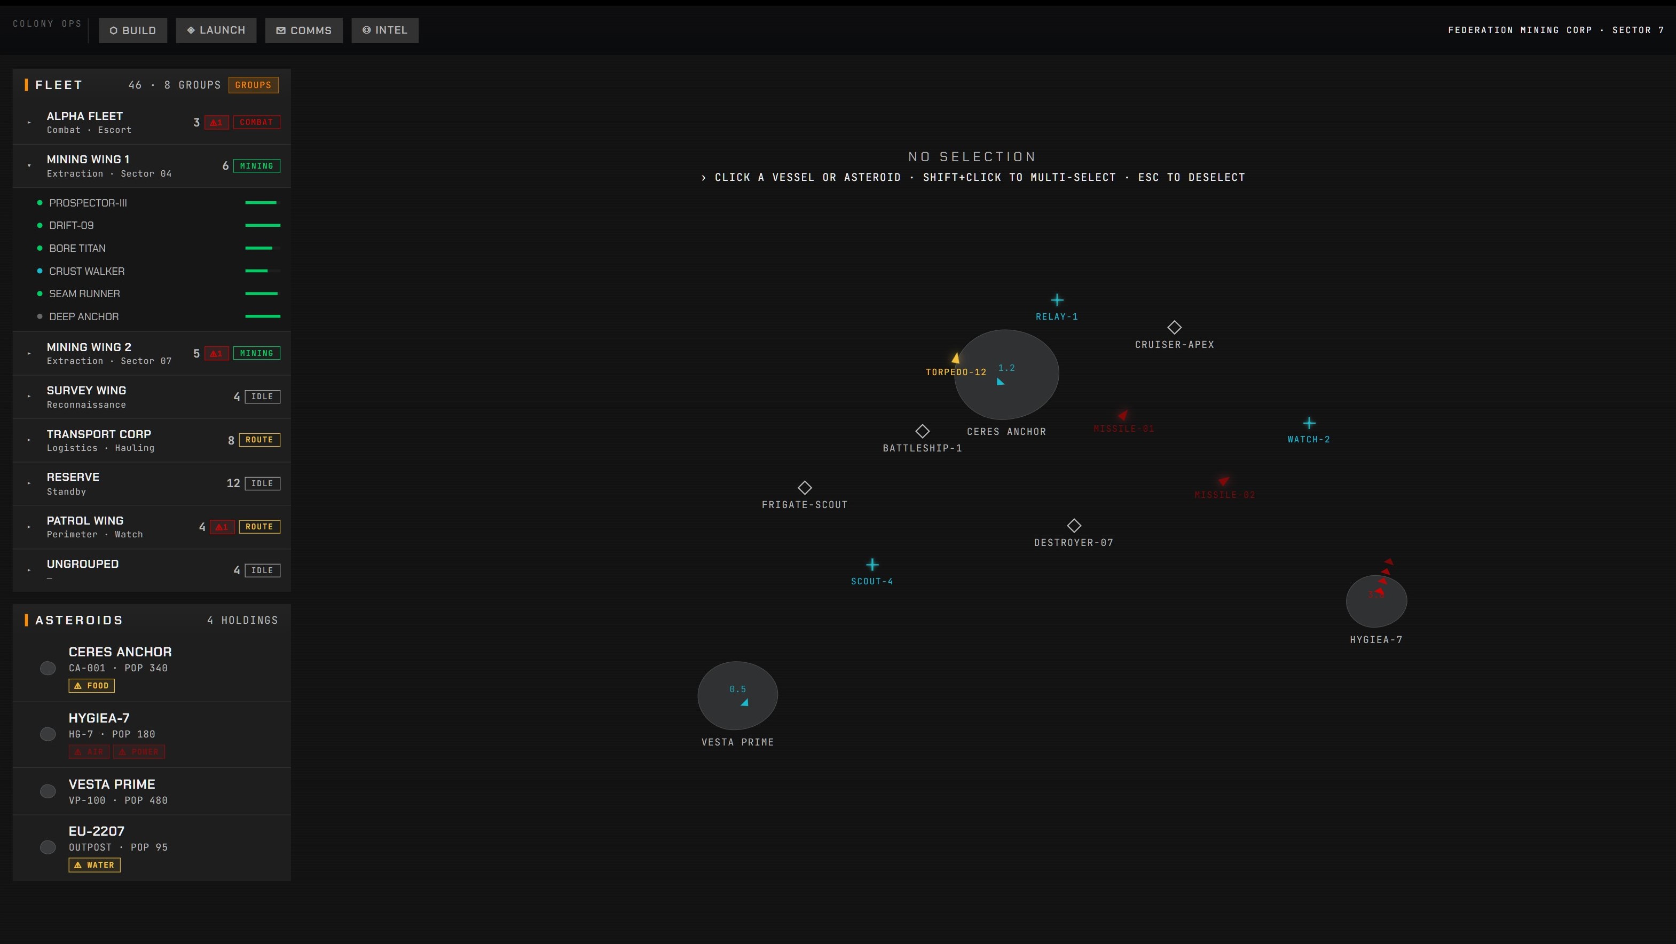The image size is (1676, 944).
Task: Click SURVEY WING IDLE status tag
Action: pyautogui.click(x=262, y=396)
